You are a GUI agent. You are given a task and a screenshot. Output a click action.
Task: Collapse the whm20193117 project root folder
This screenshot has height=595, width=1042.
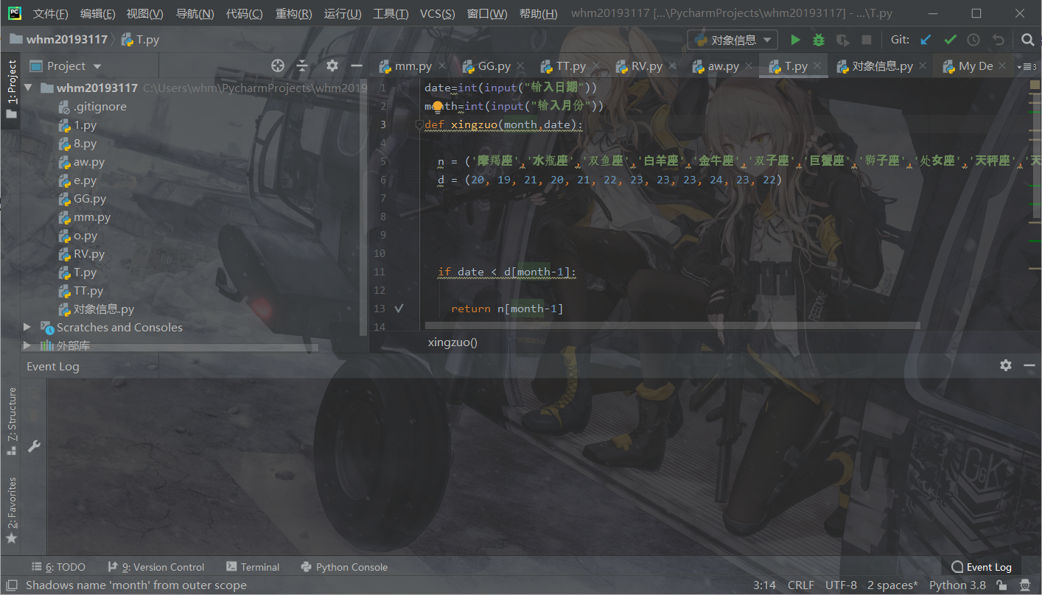click(x=28, y=88)
